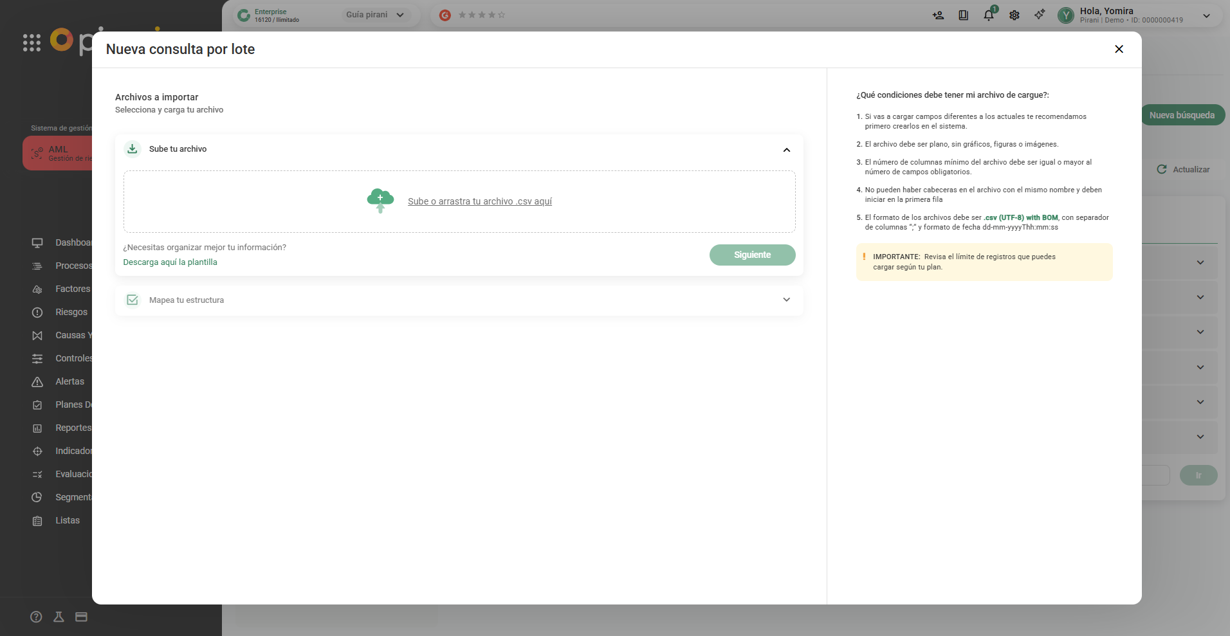Open the app grid launcher icon

(32, 43)
